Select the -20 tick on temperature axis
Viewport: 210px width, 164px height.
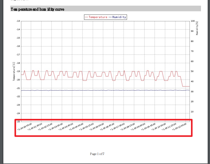pos(18,80)
